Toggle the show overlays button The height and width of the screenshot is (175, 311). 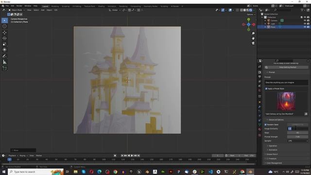point(230,10)
